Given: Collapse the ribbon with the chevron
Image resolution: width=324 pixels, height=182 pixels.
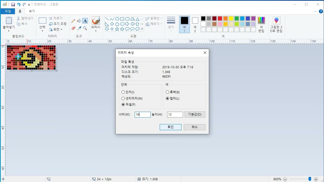Looking at the screenshot, I should pos(315,11).
